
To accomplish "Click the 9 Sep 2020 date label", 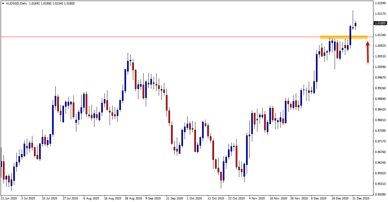I will (x=153, y=198).
